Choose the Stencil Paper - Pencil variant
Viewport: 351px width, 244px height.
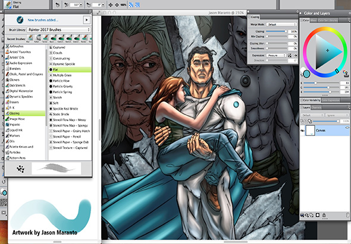pyautogui.click(x=70, y=137)
